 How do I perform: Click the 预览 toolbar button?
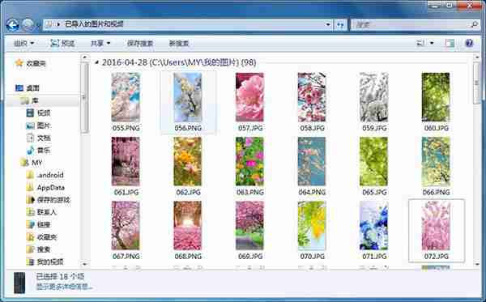62,43
